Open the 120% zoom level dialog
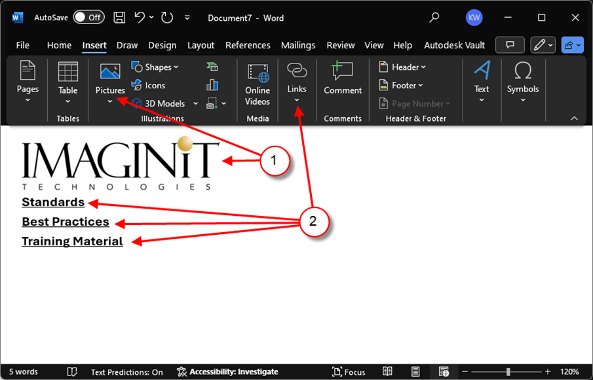 point(569,371)
